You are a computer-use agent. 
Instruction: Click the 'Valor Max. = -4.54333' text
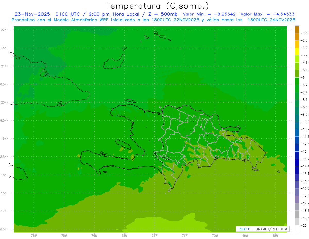[268, 14]
